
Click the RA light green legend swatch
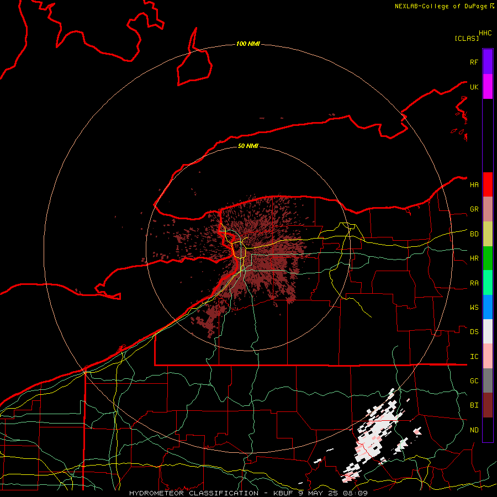point(488,283)
